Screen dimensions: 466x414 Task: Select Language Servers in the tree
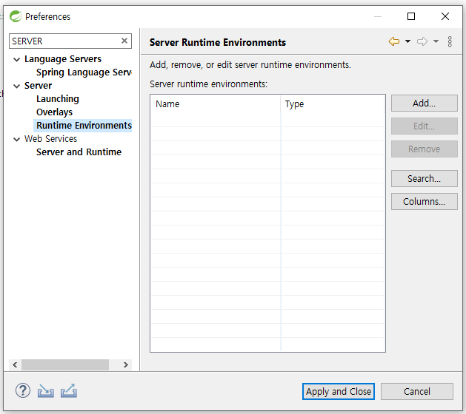point(63,59)
